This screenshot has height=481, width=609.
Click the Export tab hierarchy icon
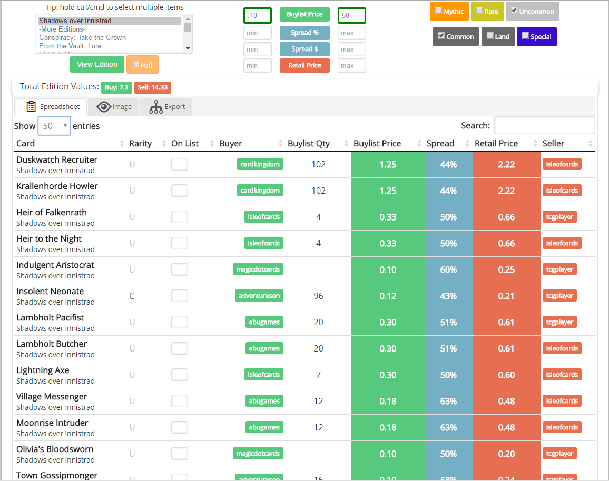click(156, 107)
